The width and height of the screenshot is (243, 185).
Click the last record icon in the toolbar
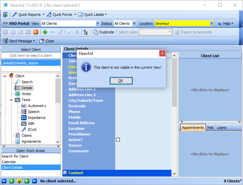pyautogui.click(x=28, y=32)
